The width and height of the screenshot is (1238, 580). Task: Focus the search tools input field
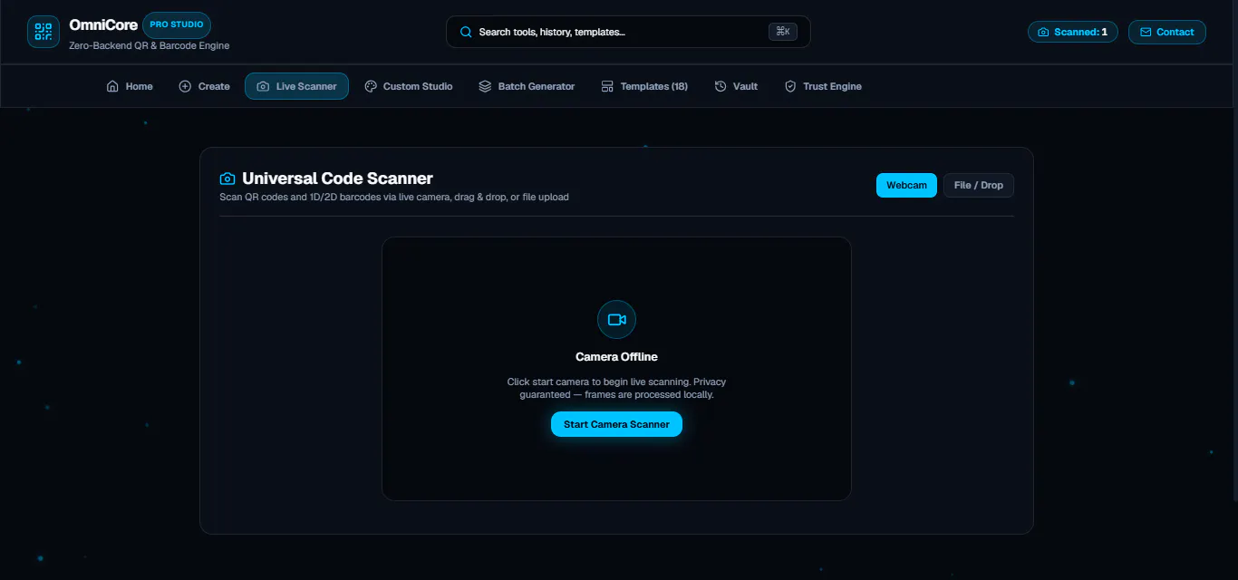(x=628, y=32)
